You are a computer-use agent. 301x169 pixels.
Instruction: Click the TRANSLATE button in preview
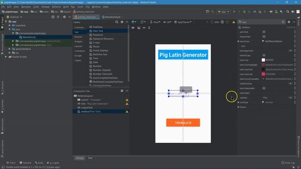[183, 123]
